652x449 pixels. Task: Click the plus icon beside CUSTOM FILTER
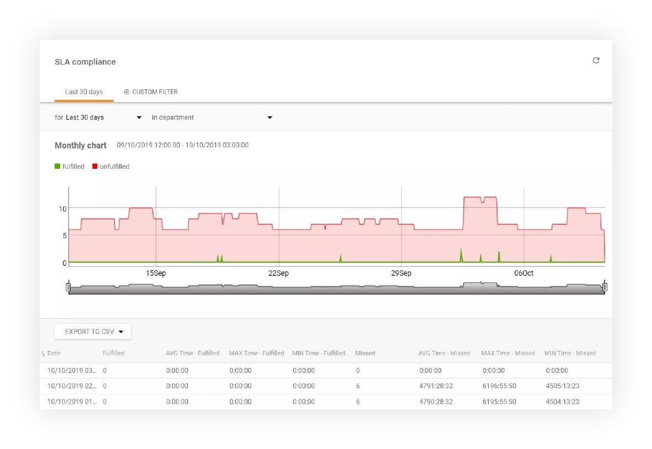[126, 92]
